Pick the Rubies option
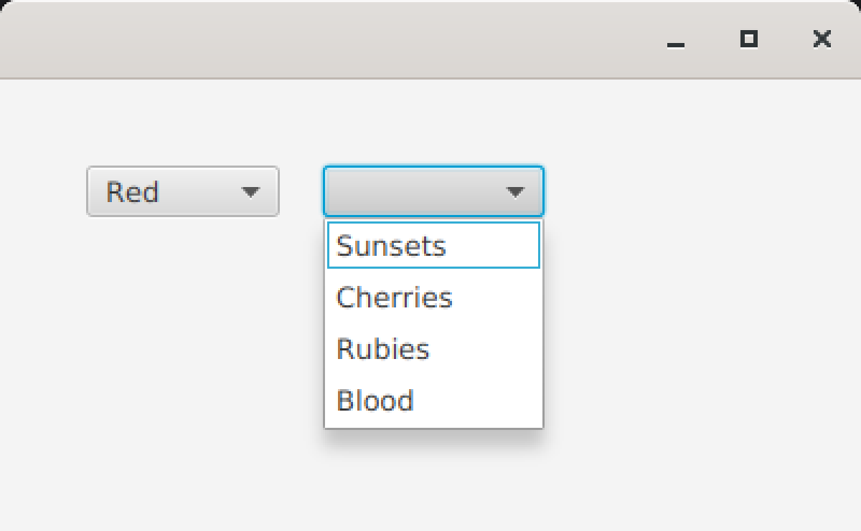Viewport: 861px width, 531px height. (433, 349)
